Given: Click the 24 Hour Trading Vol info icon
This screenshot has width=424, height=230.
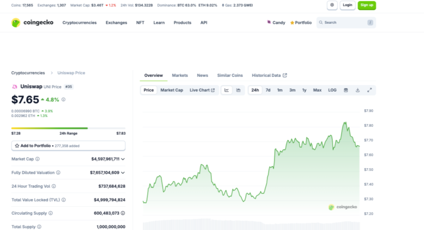Looking at the screenshot, I should pyautogui.click(x=54, y=186).
